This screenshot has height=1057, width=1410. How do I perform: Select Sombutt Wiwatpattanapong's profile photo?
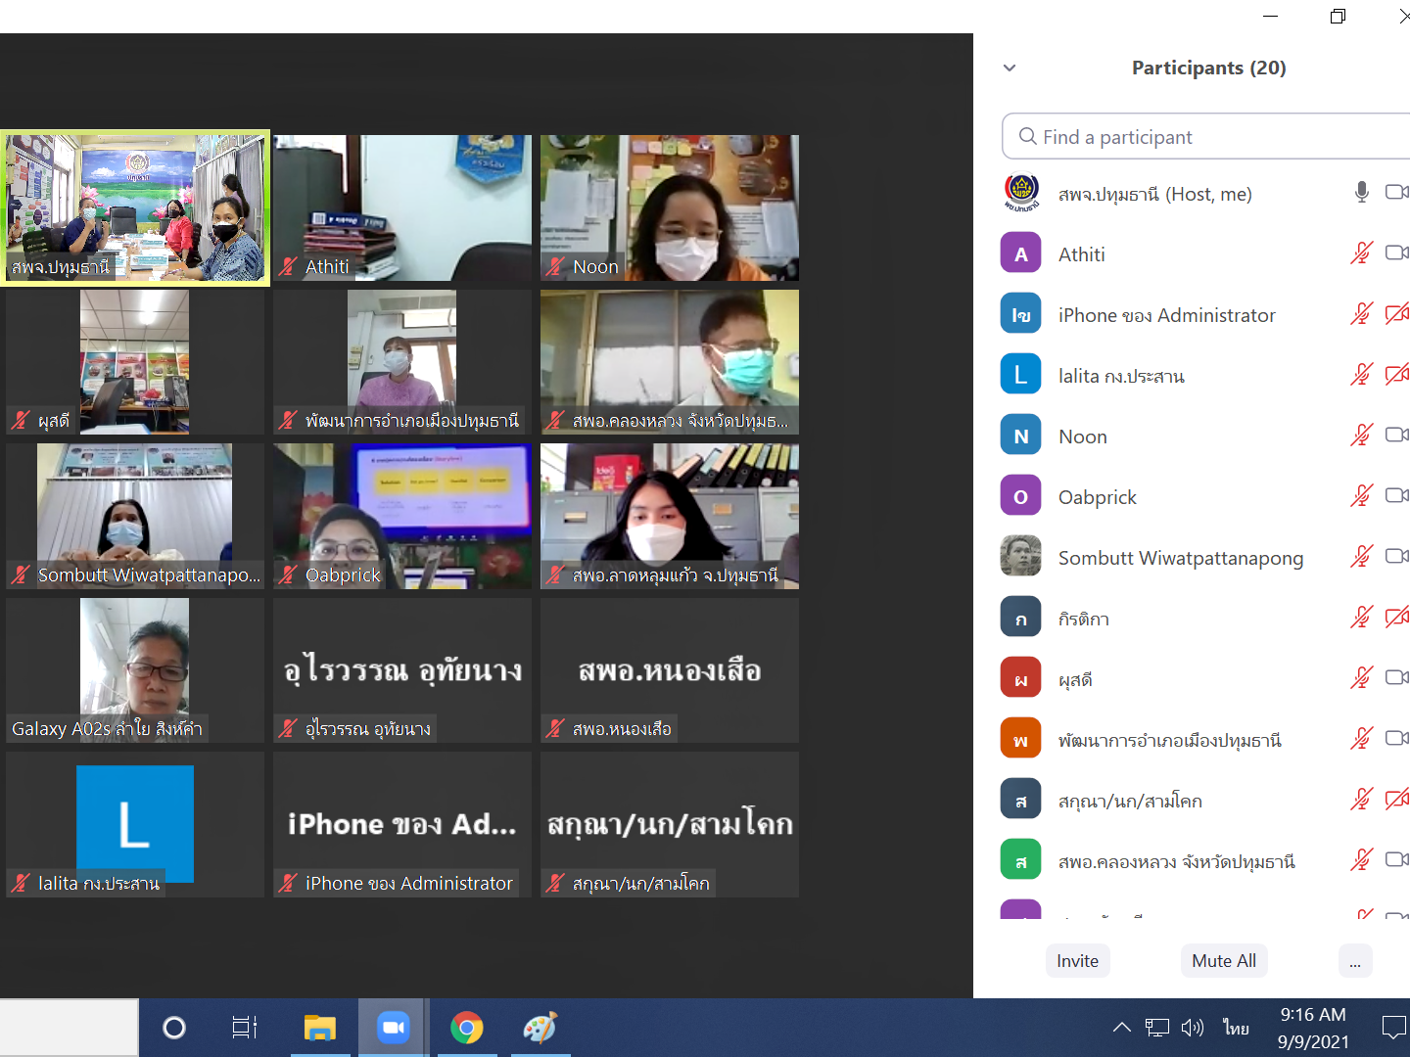(x=1020, y=556)
